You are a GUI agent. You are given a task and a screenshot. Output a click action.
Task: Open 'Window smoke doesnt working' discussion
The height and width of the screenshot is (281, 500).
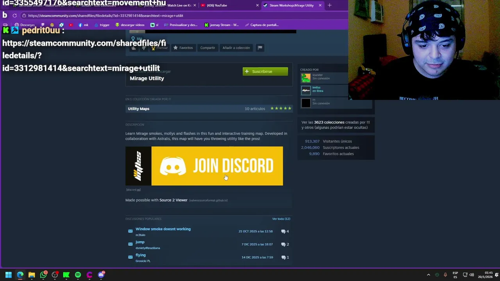coord(163,229)
